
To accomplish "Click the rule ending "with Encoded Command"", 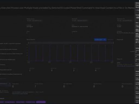I will pyautogui.click(x=8, y=49).
